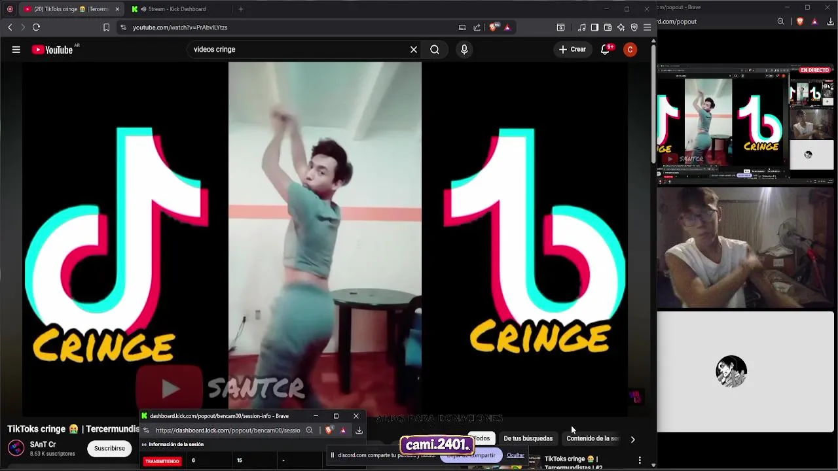
Task: Select the 'De tus búsquedas' filter chip
Action: click(528, 438)
